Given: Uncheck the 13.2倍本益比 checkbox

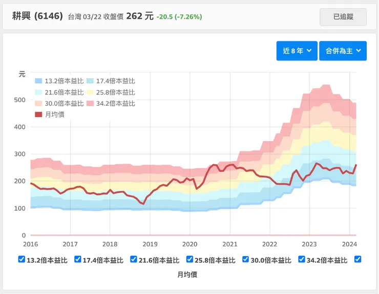Looking at the screenshot, I should coord(22,259).
